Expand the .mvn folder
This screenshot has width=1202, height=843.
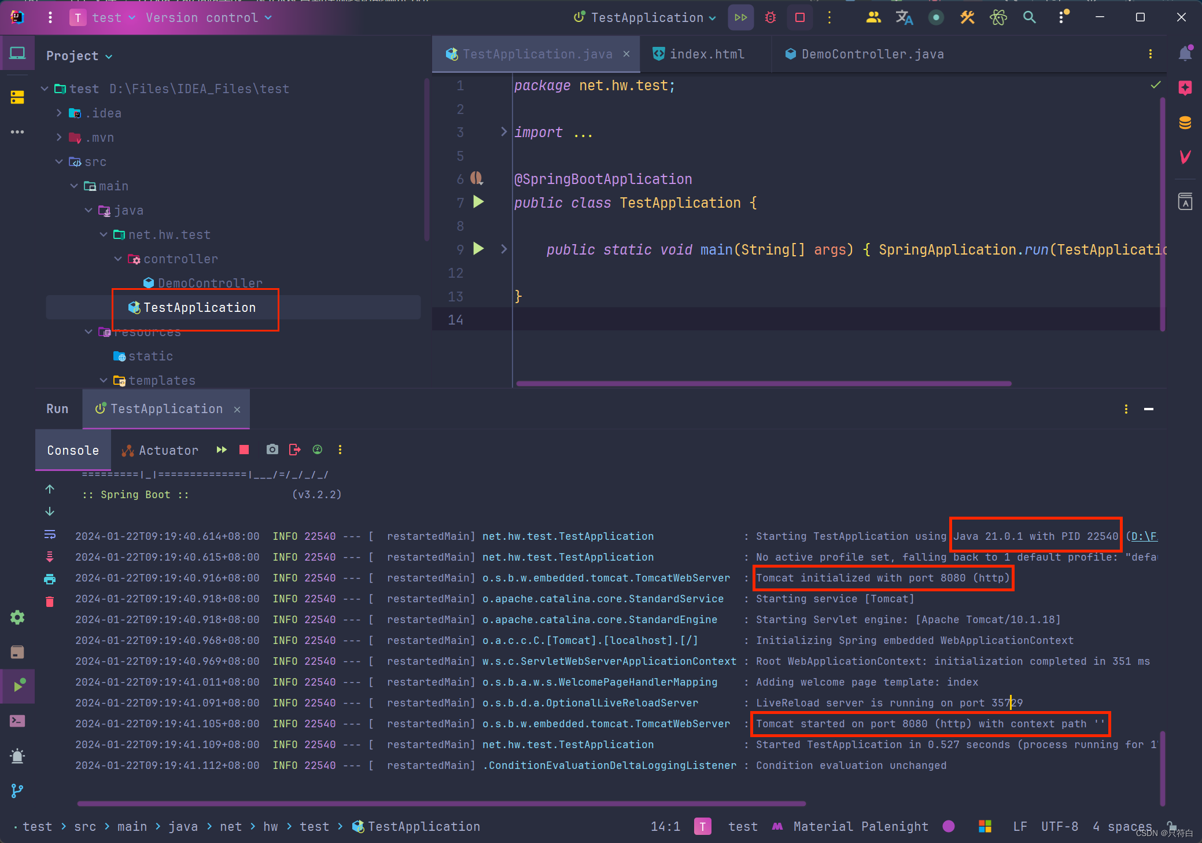[59, 137]
